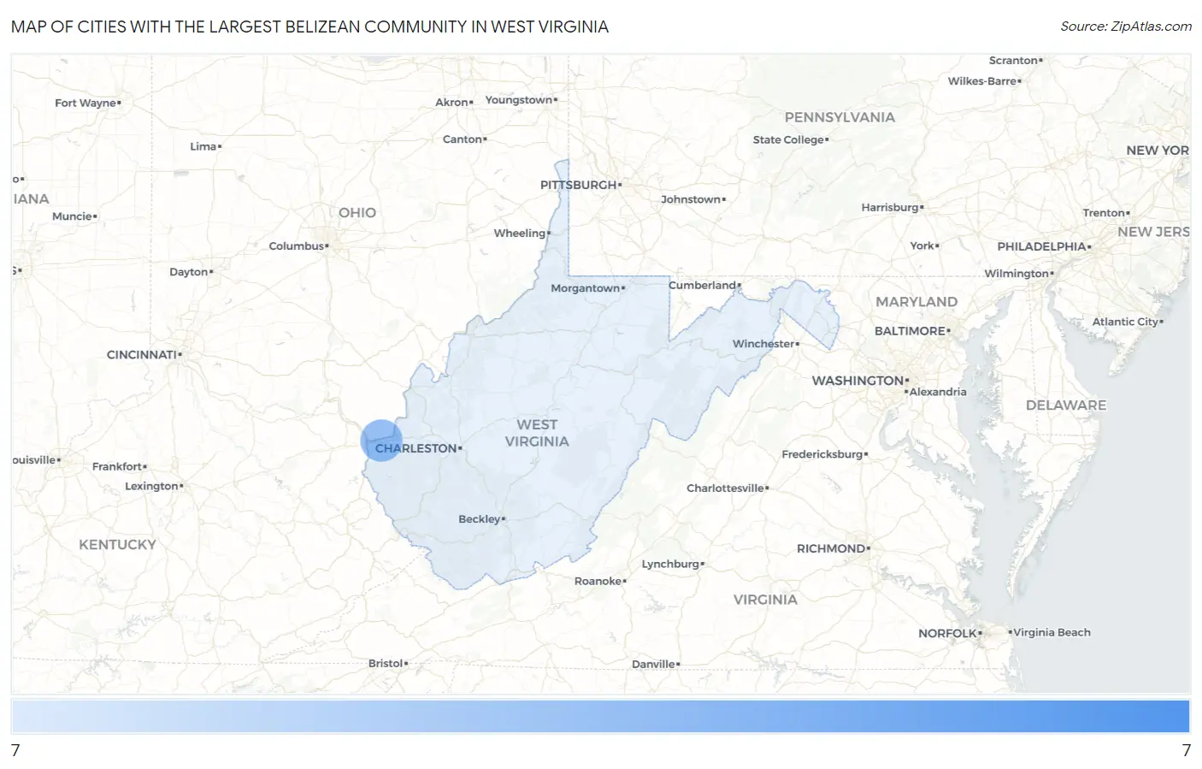Click the WEST VIRGINIA state label

click(537, 433)
